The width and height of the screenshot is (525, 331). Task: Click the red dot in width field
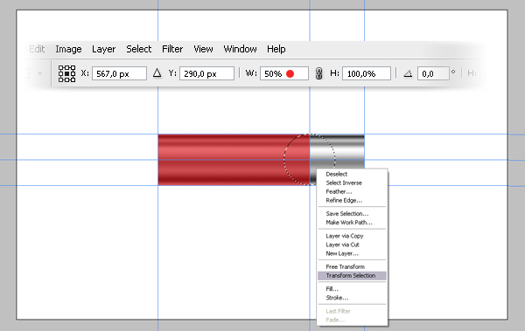(290, 74)
